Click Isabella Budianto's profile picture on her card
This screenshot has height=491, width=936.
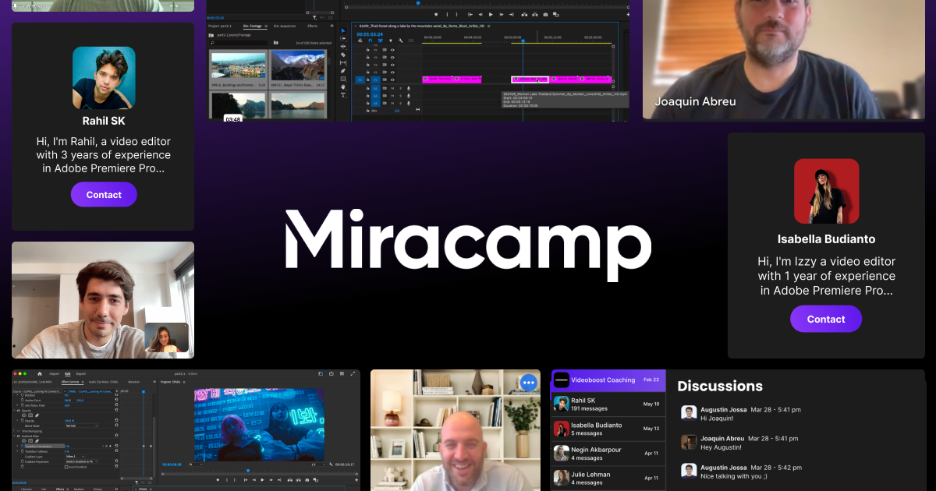coord(827,191)
